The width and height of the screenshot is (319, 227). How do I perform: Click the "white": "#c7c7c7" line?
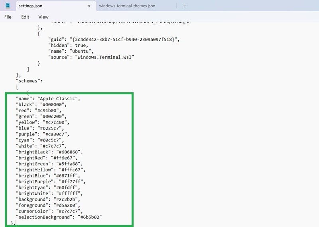41,146
